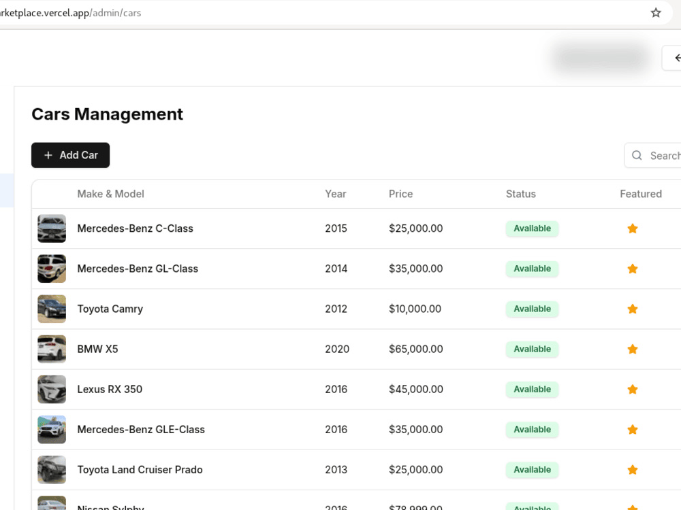Click the Add Car button
Image resolution: width=681 pixels, height=510 pixels.
(70, 155)
